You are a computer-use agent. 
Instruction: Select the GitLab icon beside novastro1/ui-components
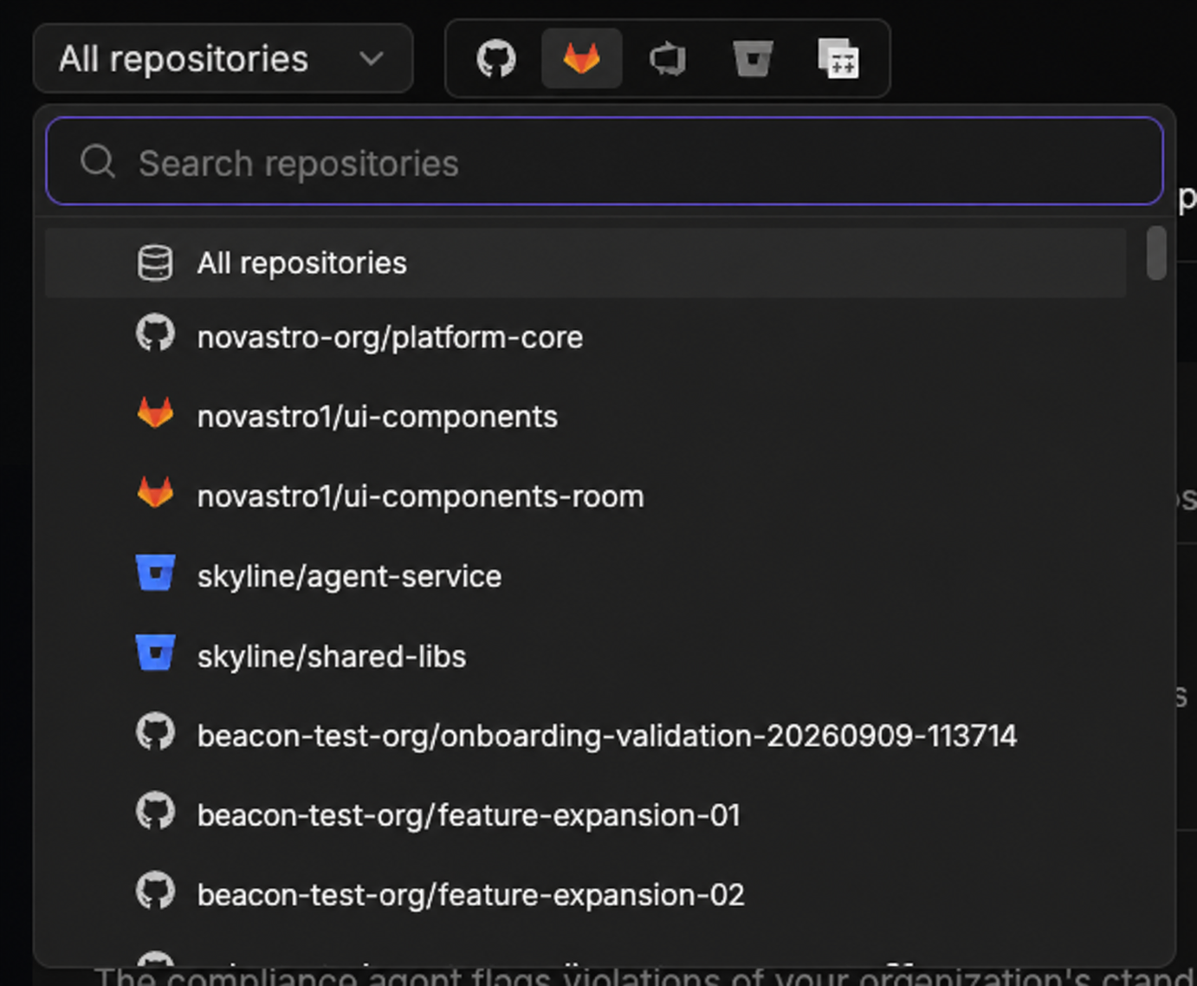[156, 414]
